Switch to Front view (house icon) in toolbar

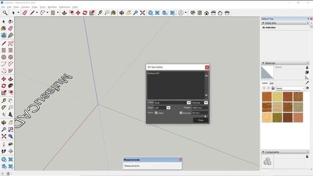point(206,13)
